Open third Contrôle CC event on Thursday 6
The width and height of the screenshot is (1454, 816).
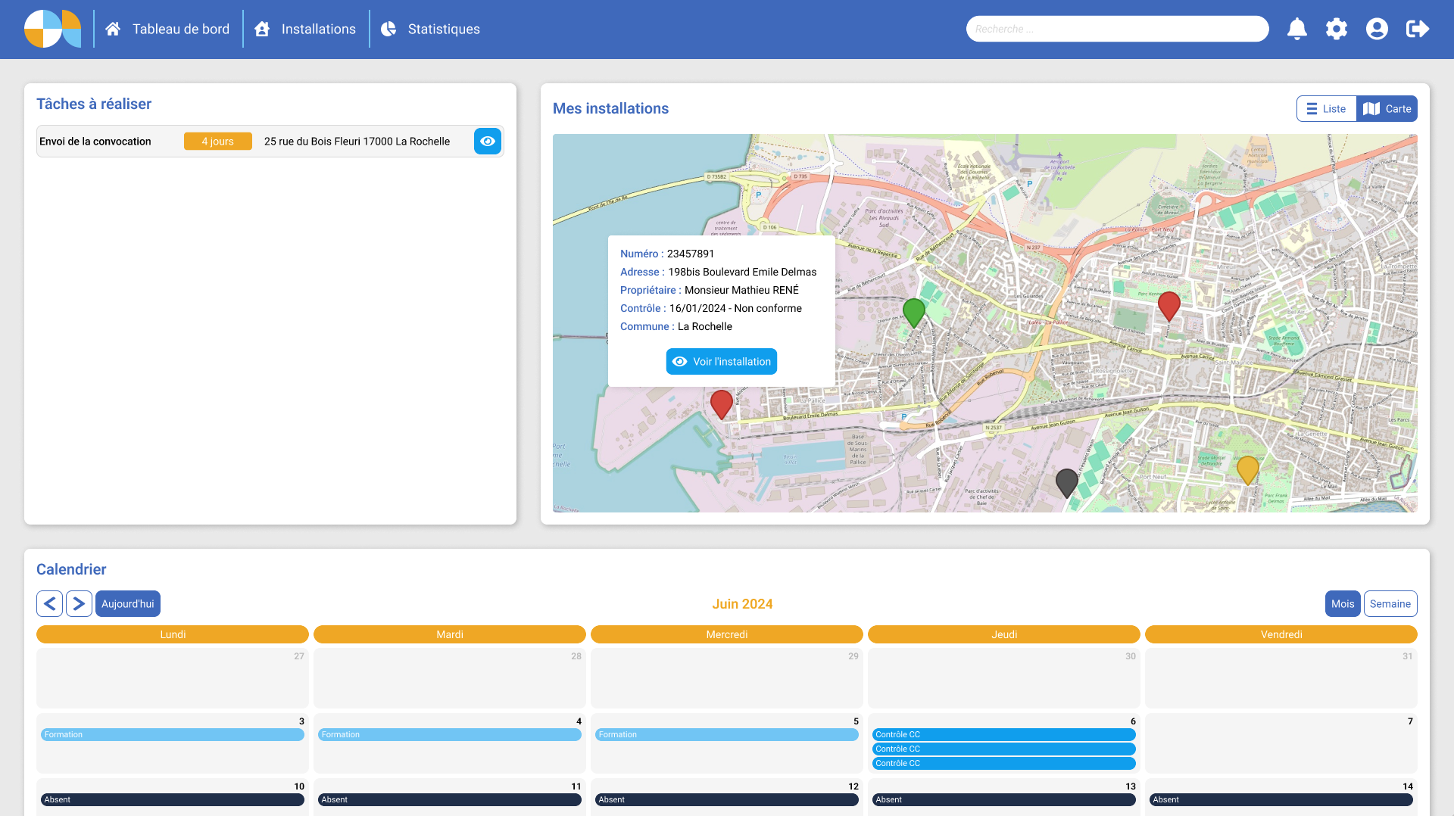(x=1004, y=763)
